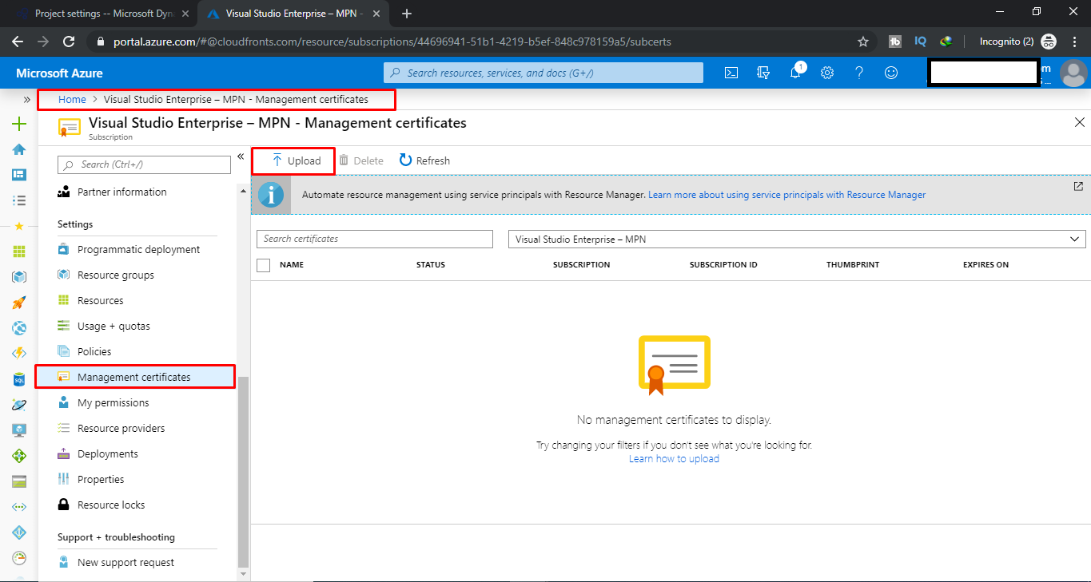
Task: Close the Management certificates blade
Action: [1080, 122]
